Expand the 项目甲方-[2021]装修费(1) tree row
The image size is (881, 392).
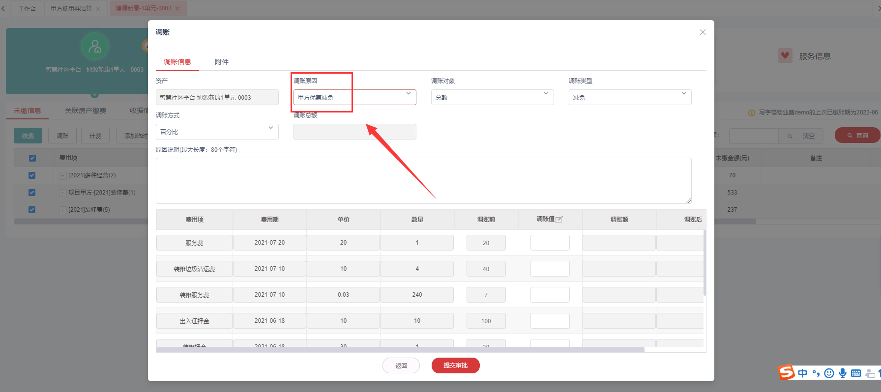(x=62, y=193)
